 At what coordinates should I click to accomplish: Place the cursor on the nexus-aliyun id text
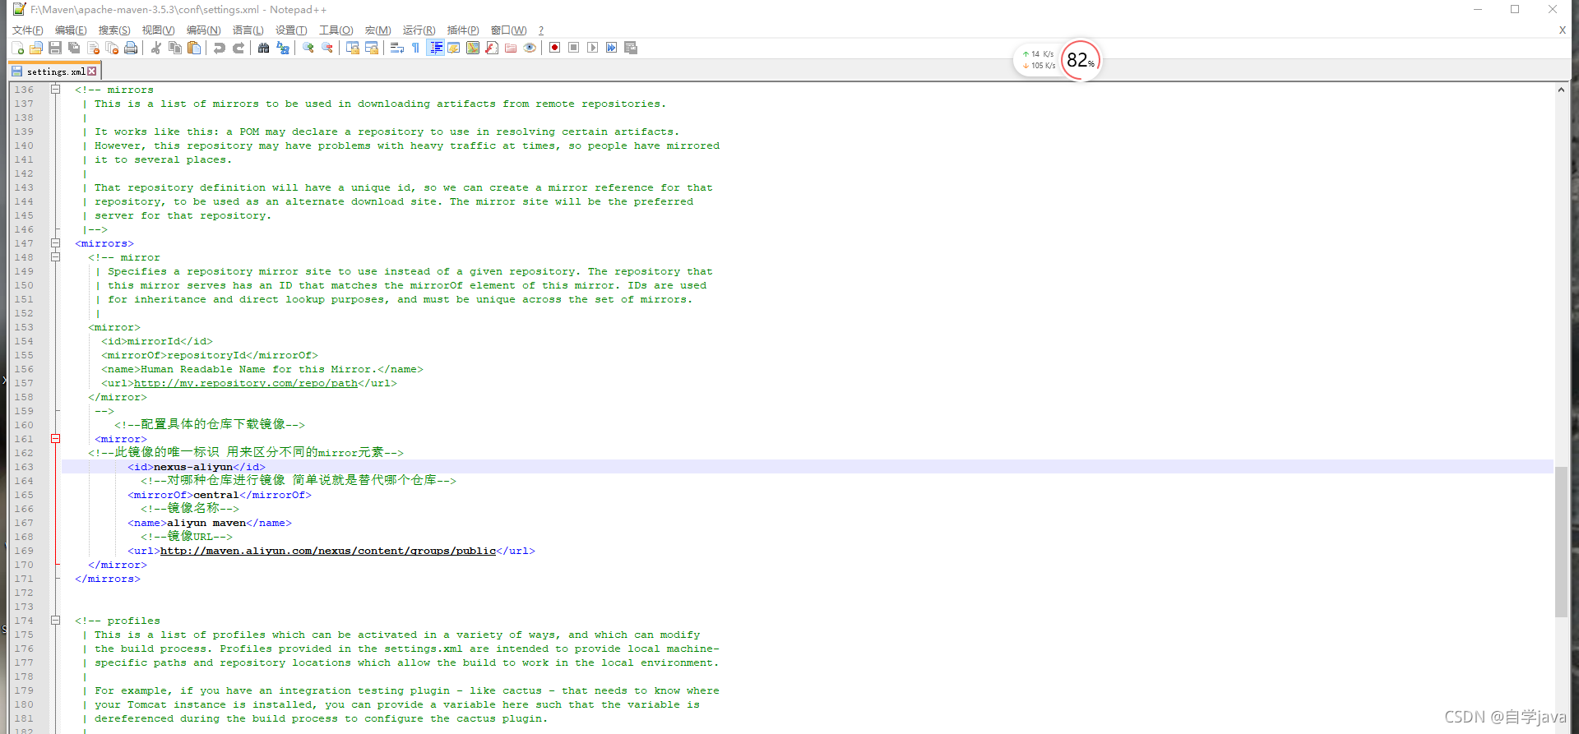pyautogui.click(x=193, y=467)
